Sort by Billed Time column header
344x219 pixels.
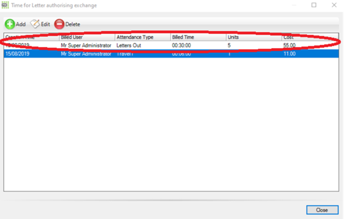(198, 37)
